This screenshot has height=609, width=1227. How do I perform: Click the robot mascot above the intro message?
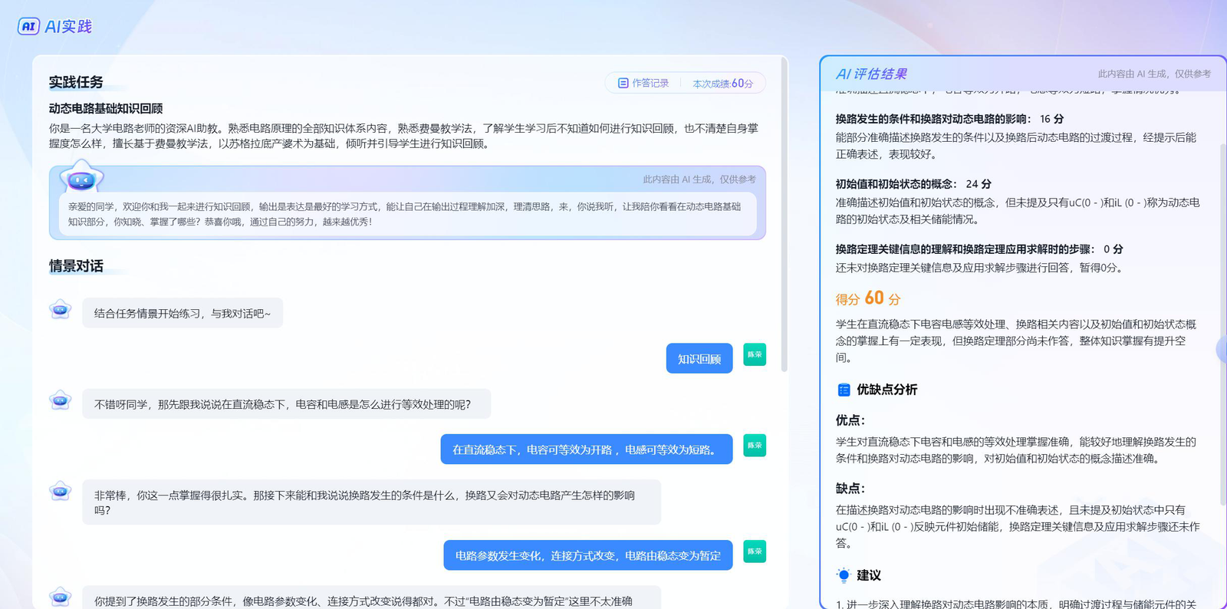tap(81, 178)
